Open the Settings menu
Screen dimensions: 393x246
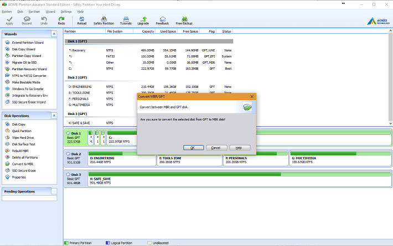point(66,12)
